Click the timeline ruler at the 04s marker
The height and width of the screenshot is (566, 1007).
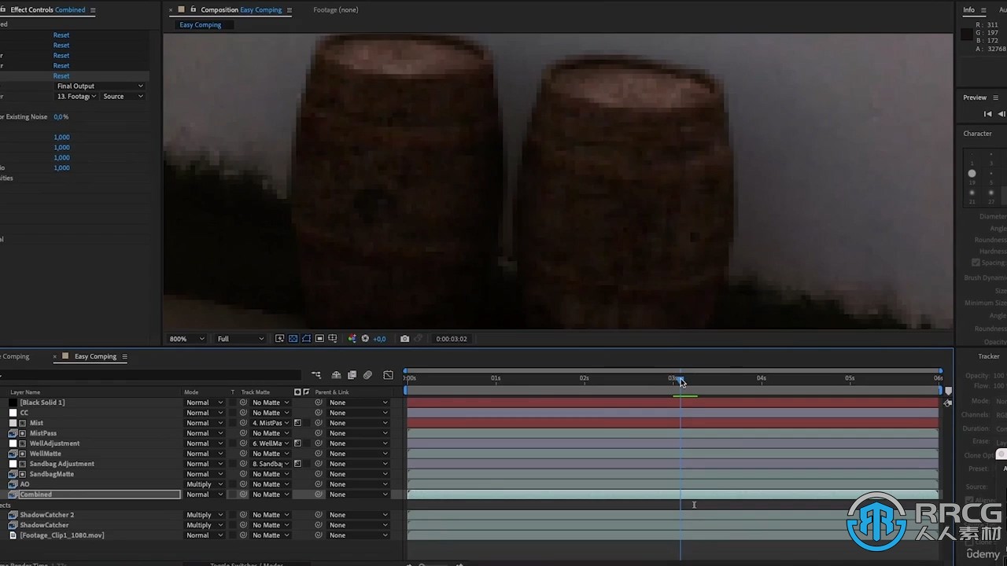[x=761, y=379]
